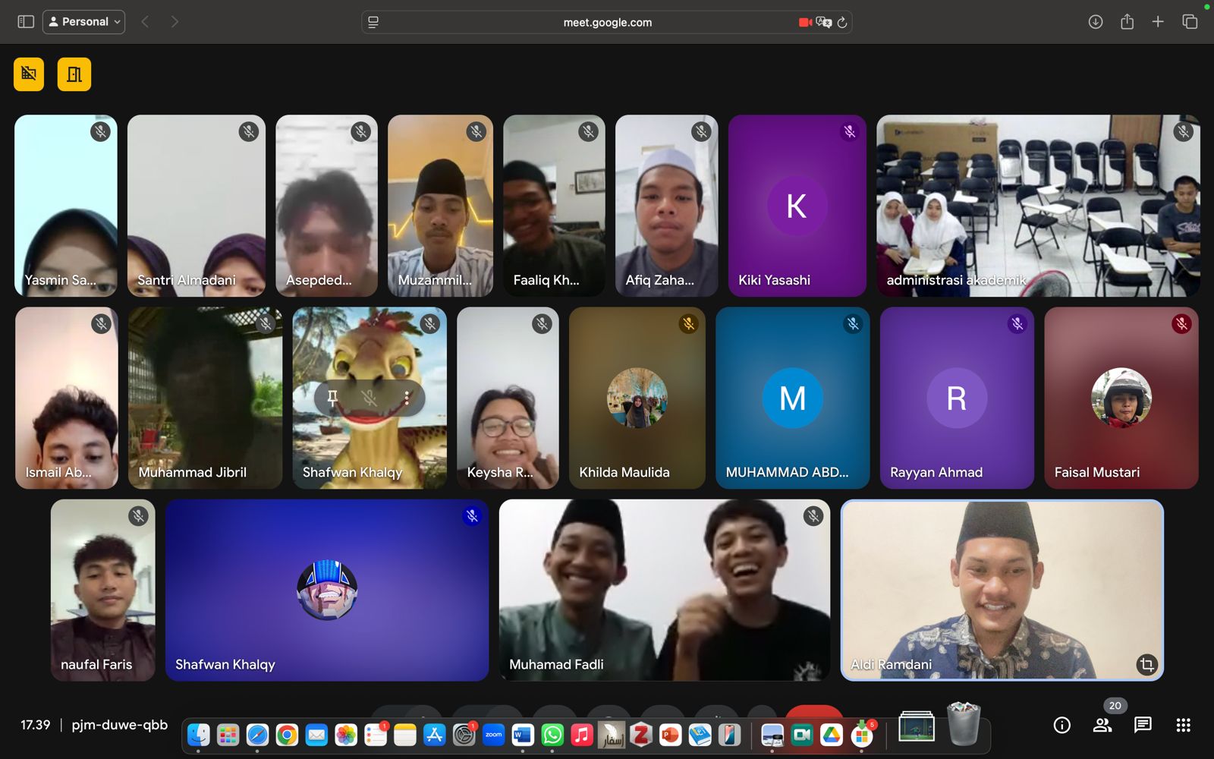Unmute the mic on Shafwan Khalqy's tile
Screen dimensions: 1214x759
(370, 398)
